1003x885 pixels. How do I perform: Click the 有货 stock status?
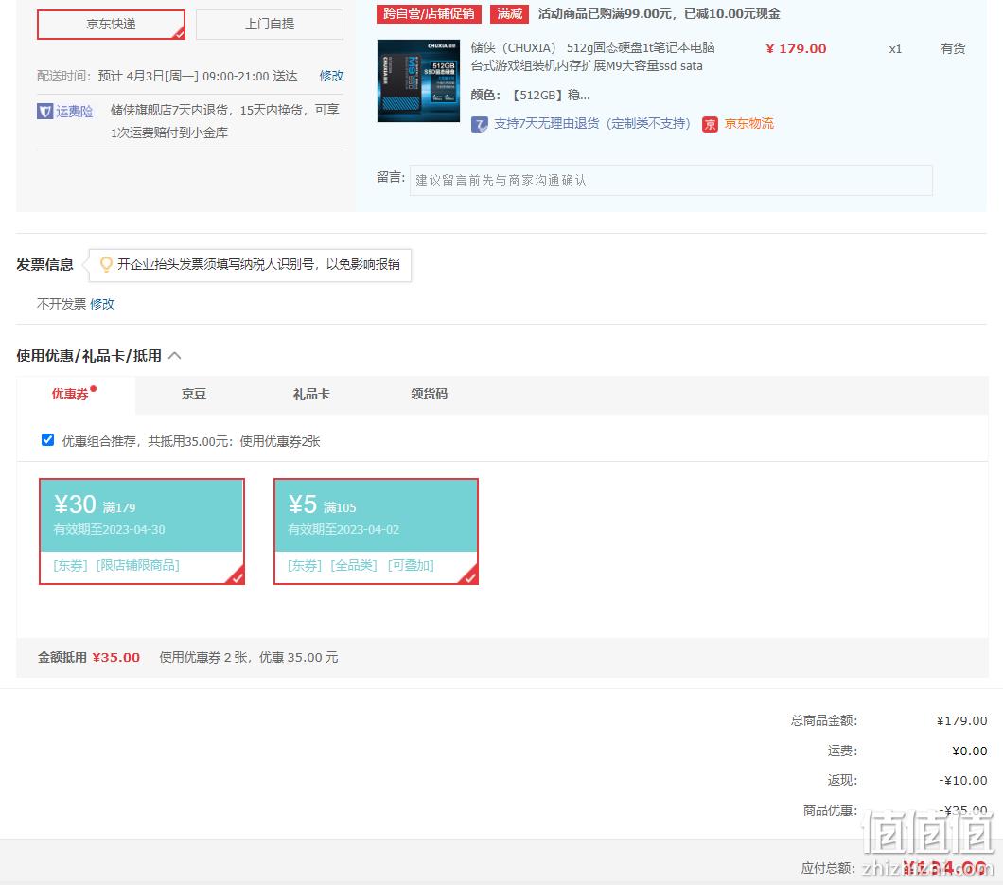(x=953, y=48)
